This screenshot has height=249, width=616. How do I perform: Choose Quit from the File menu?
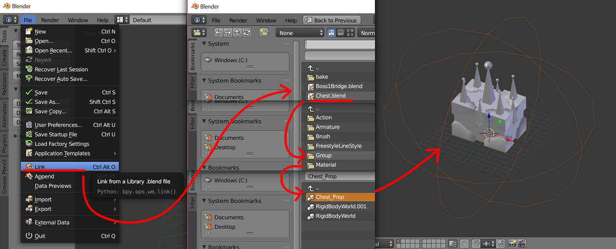pos(70,236)
